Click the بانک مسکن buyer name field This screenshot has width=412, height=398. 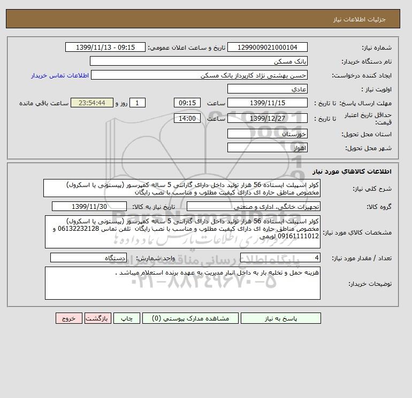click(x=199, y=61)
